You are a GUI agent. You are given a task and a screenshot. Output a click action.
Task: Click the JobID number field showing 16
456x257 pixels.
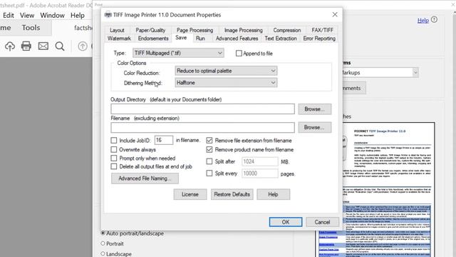164,140
